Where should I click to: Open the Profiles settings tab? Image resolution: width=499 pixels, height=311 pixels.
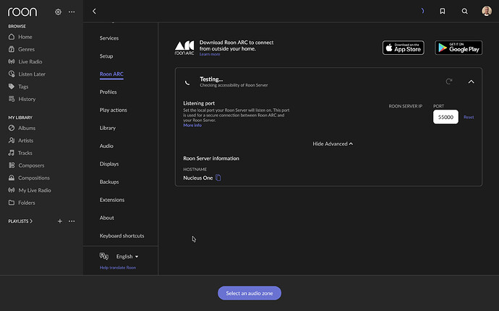click(x=108, y=92)
